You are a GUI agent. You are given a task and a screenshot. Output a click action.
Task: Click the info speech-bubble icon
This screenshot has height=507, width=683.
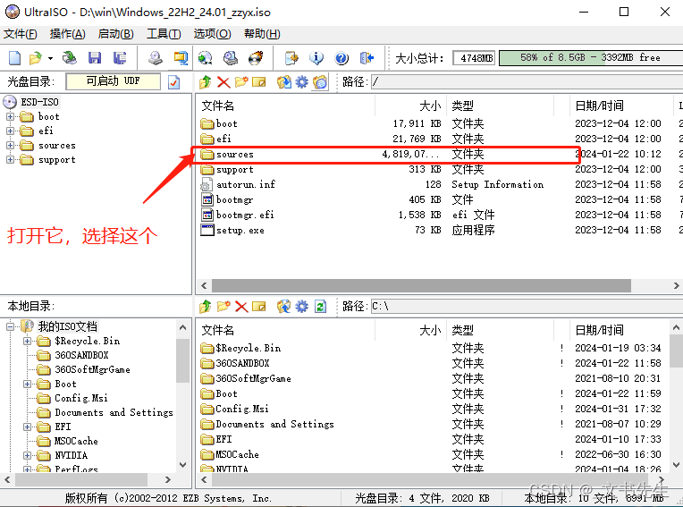click(316, 57)
